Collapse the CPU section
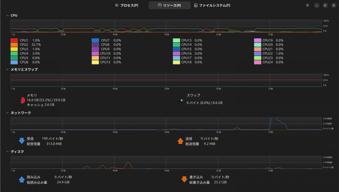The height and width of the screenshot is (192, 339). (7, 16)
